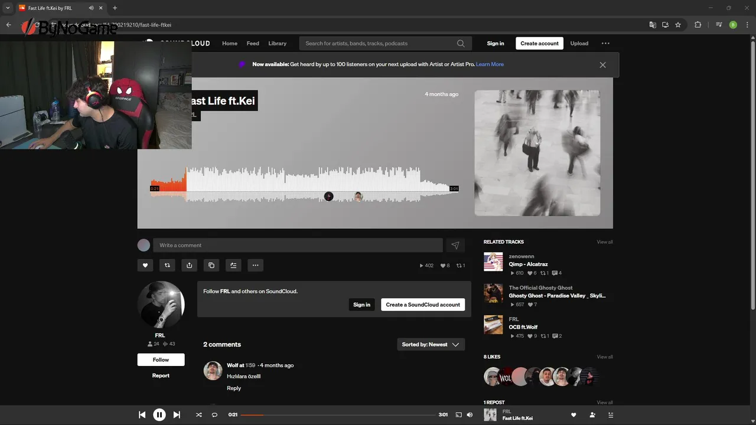Toggle shuffle in the player bar
The width and height of the screenshot is (756, 425).
(x=198, y=415)
